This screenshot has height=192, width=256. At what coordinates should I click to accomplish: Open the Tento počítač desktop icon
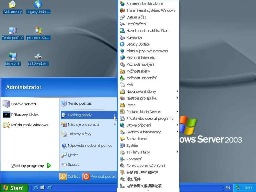click(13, 30)
